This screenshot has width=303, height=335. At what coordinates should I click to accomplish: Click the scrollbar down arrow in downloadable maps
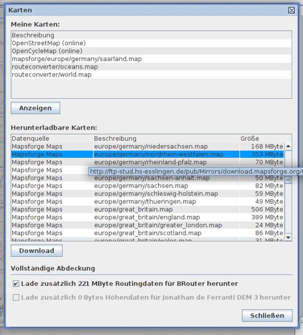288,237
